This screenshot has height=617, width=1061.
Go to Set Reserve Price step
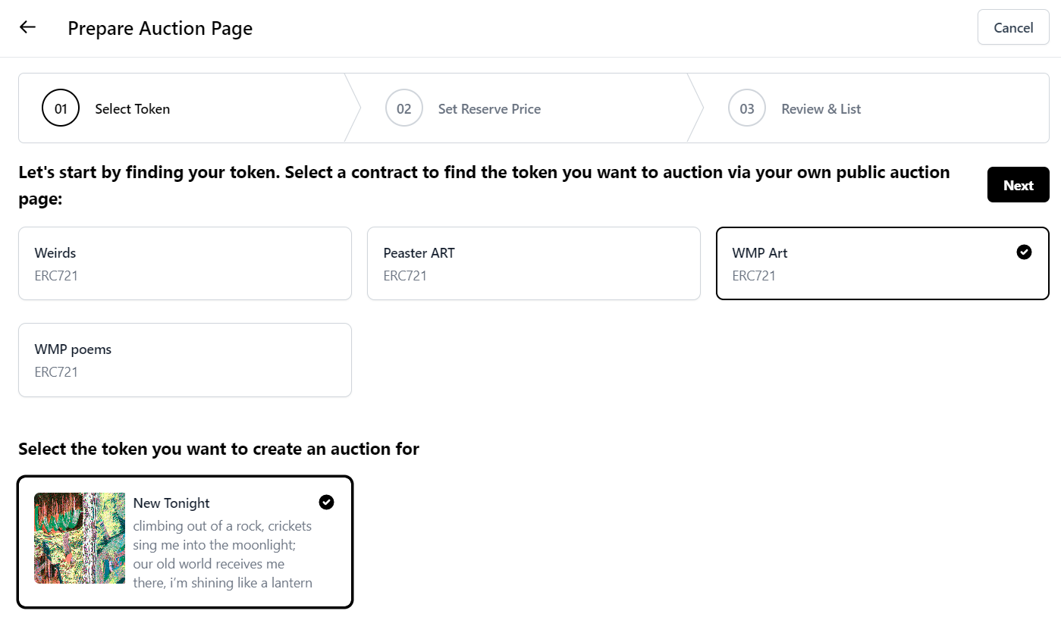(489, 109)
